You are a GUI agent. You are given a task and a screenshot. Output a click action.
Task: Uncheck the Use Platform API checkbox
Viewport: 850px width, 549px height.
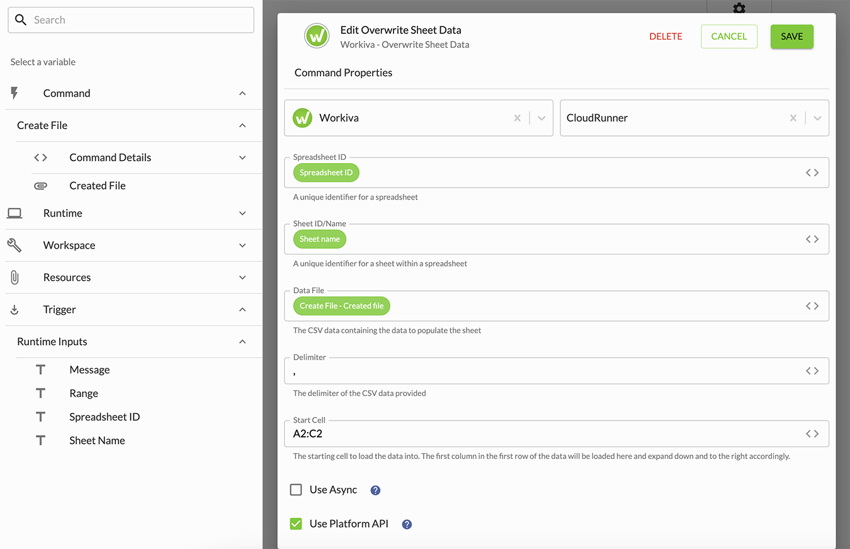point(296,524)
